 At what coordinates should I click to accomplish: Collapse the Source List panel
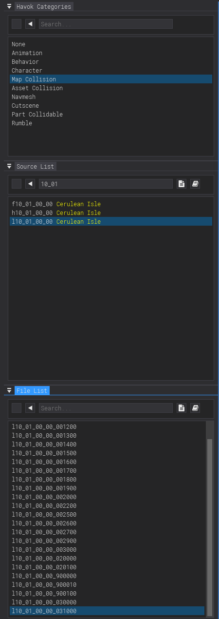coord(9,166)
